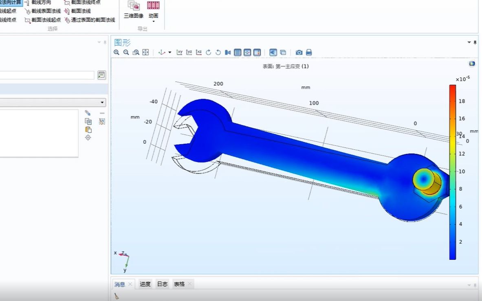Toggle the scene light

pos(273,53)
